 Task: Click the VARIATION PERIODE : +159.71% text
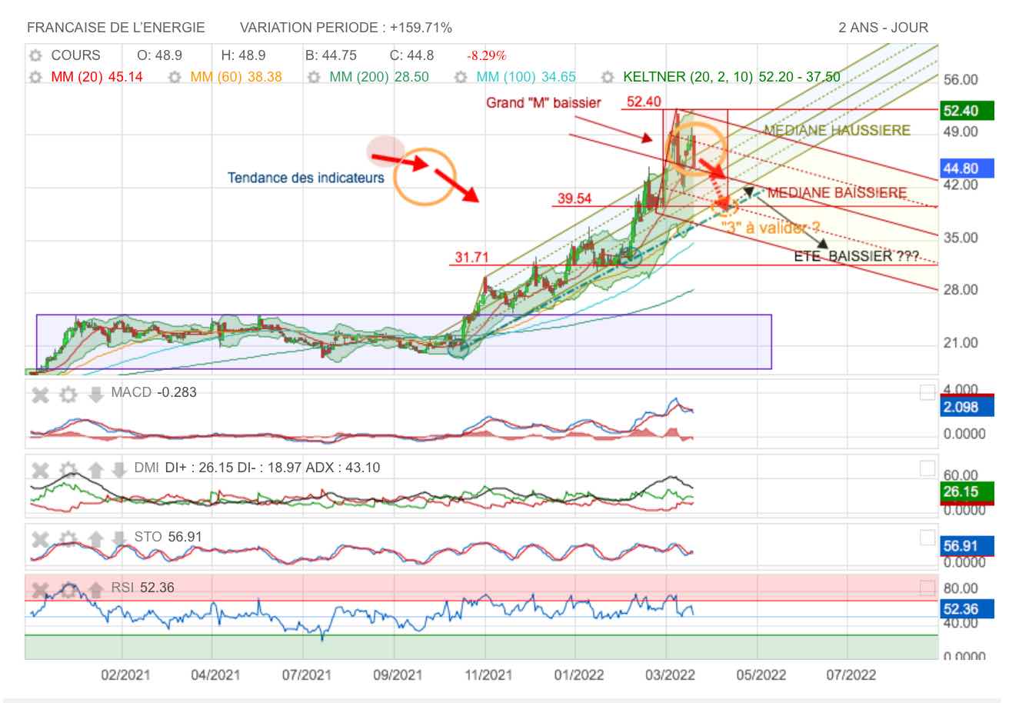point(346,28)
